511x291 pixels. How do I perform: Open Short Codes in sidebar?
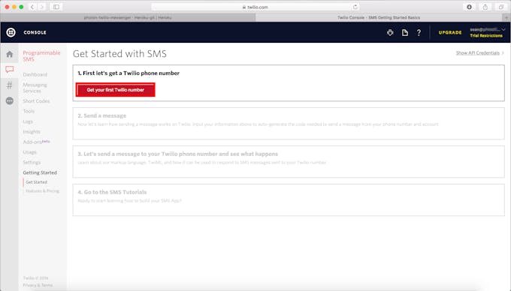[36, 101]
